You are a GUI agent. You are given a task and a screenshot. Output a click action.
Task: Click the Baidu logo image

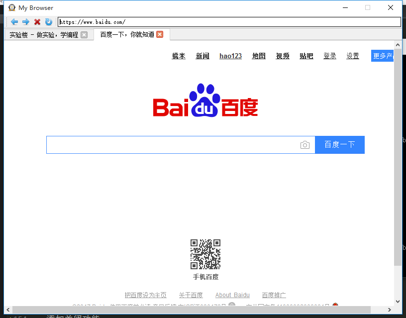point(205,100)
